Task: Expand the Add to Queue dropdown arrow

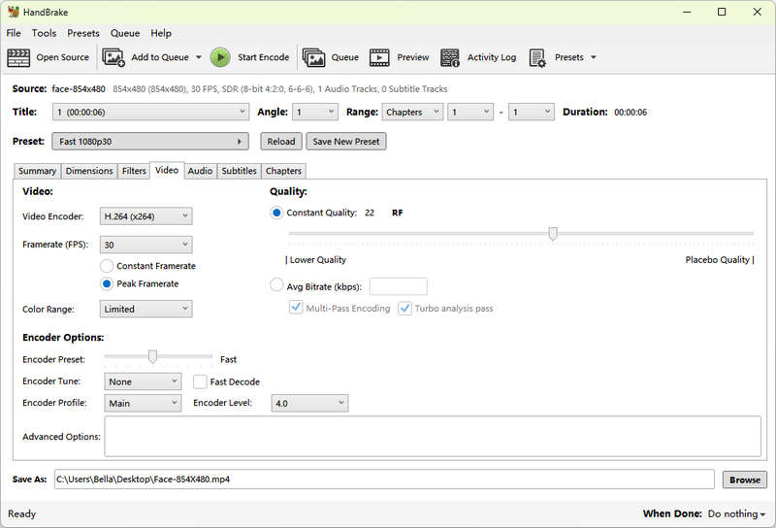Action: coord(199,57)
